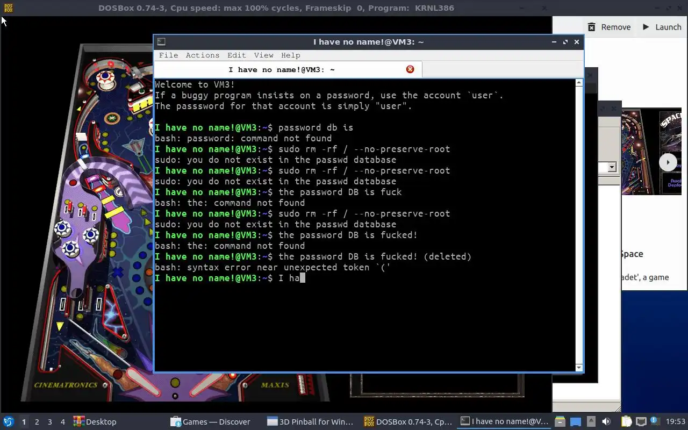Open the File menu in the terminal

point(168,55)
